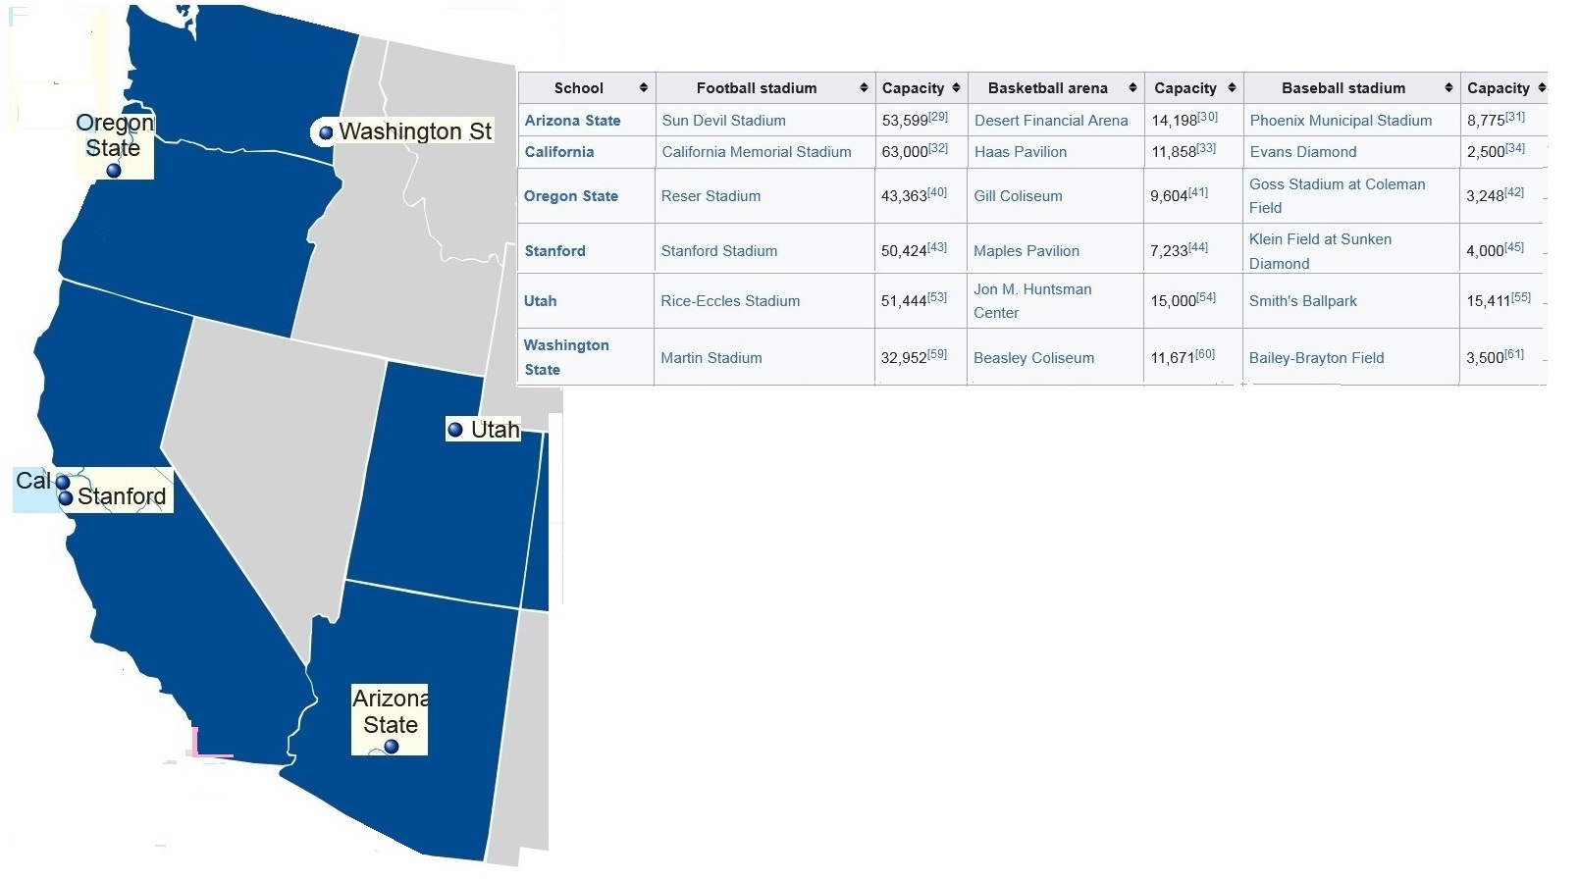This screenshot has width=1579, height=881.
Task: Click the Arizona State map marker dot
Action: 392,746
